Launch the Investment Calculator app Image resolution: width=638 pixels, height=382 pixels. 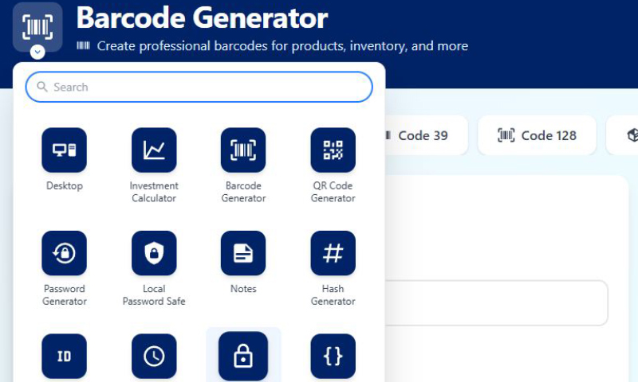point(154,150)
